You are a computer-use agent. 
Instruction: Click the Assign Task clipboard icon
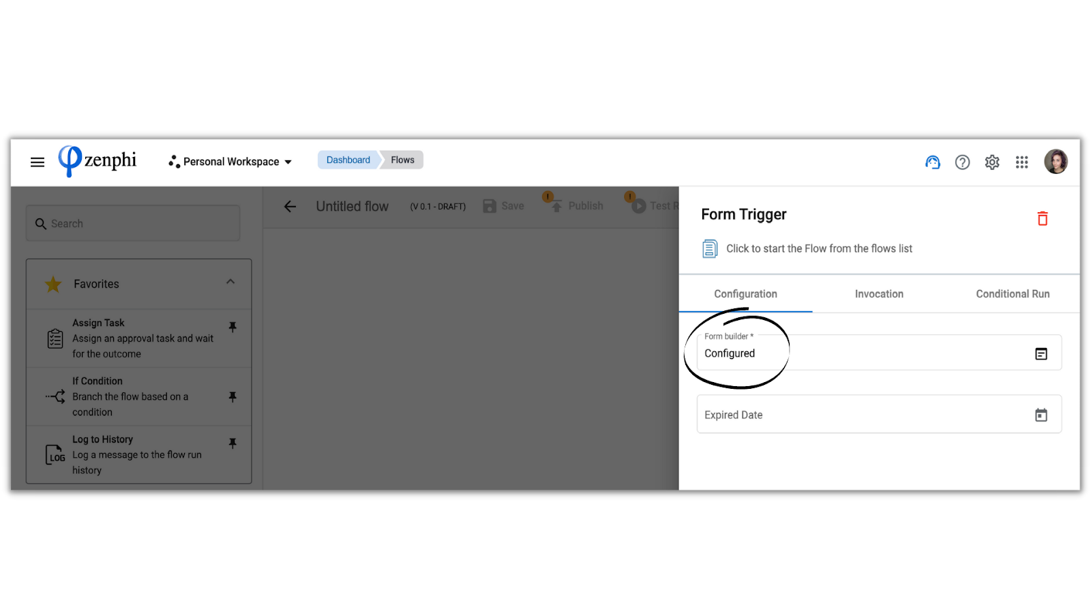(55, 338)
